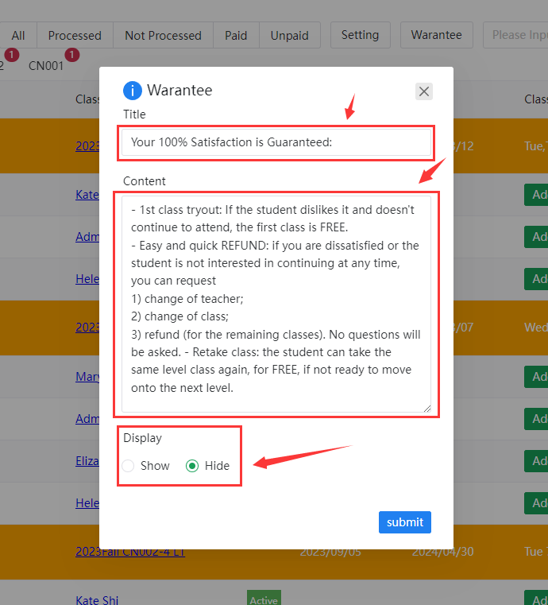Screen dimensions: 548x605
Task: Choose the Paid filter tab
Action: [x=236, y=35]
